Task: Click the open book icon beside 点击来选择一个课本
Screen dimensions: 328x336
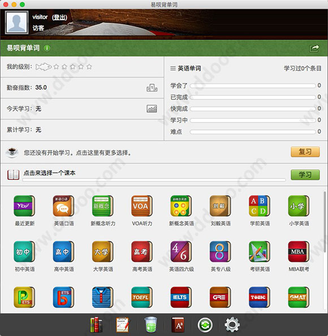Action: 14,175
